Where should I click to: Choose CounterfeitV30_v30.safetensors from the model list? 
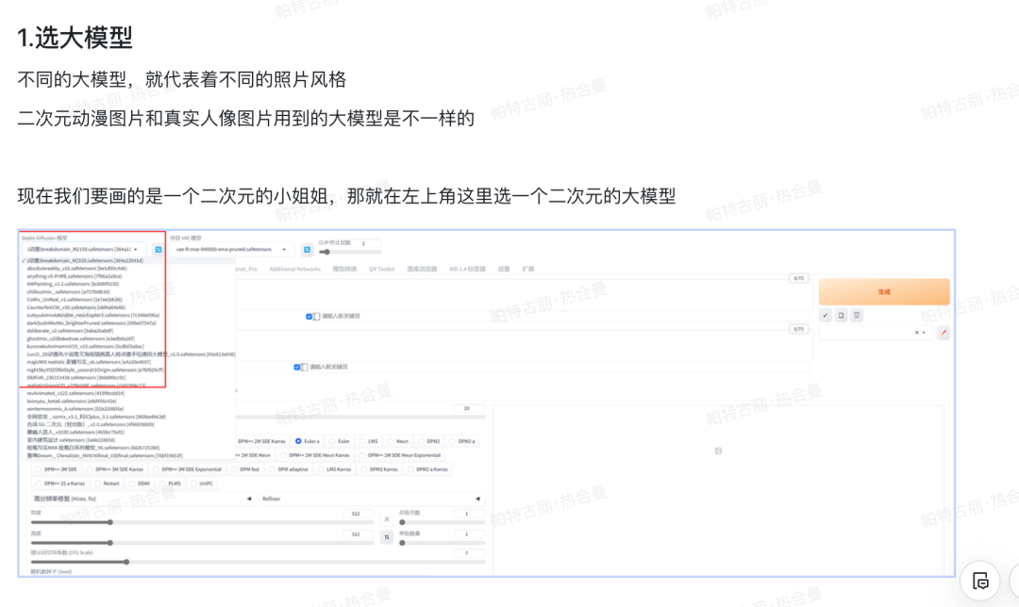[x=76, y=307]
